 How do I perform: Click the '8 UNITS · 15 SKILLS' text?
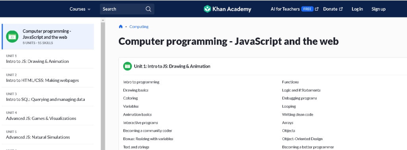click(38, 43)
